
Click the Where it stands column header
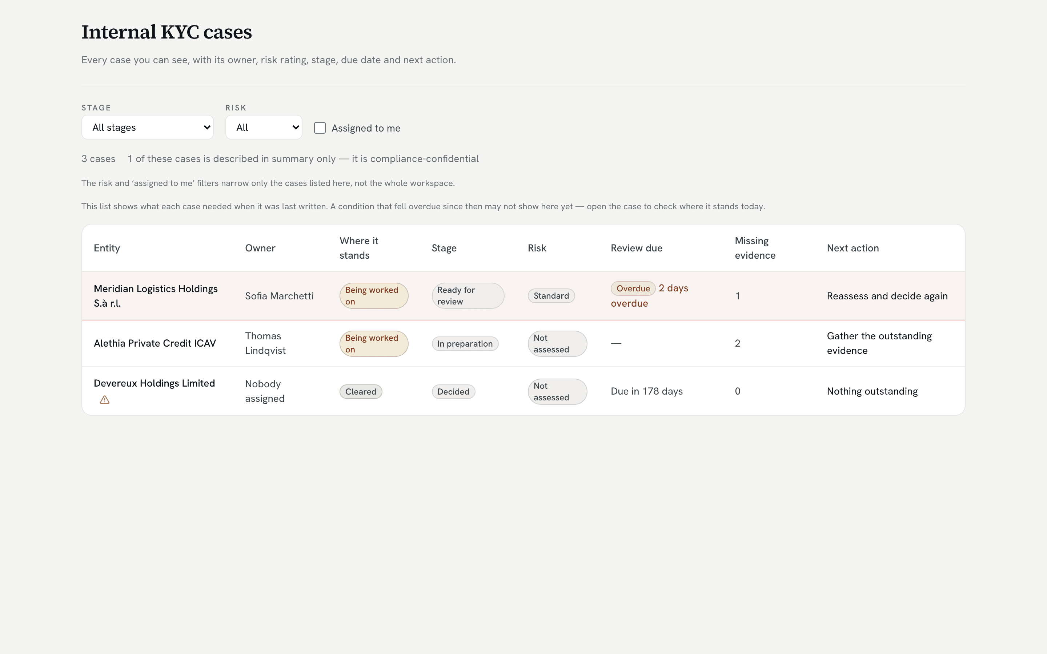coord(359,248)
